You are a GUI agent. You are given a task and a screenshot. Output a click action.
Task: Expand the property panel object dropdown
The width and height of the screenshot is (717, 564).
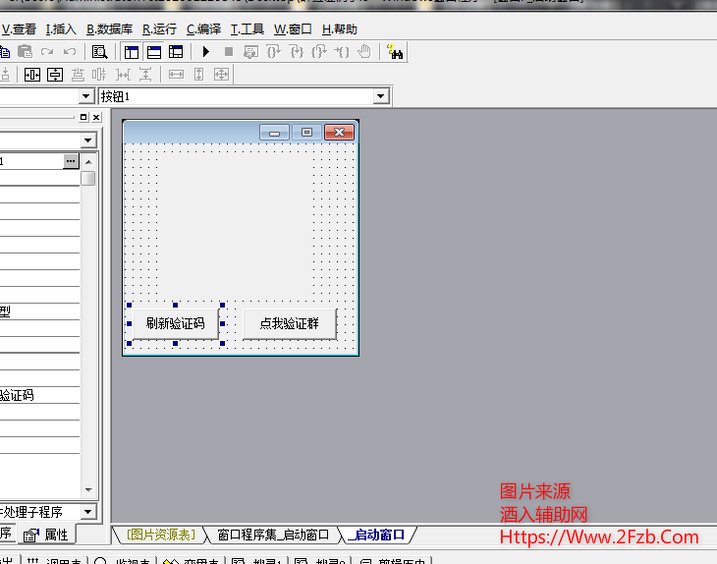(87, 141)
